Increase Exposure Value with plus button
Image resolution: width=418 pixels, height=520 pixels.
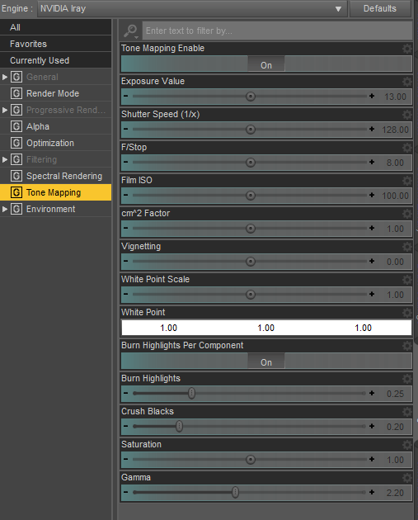(x=372, y=97)
